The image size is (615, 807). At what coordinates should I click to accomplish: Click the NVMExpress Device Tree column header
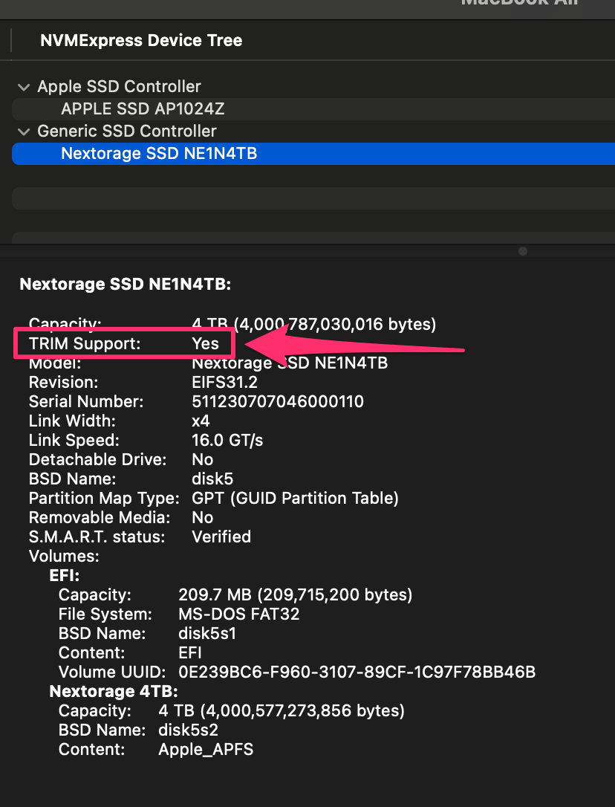click(x=141, y=40)
